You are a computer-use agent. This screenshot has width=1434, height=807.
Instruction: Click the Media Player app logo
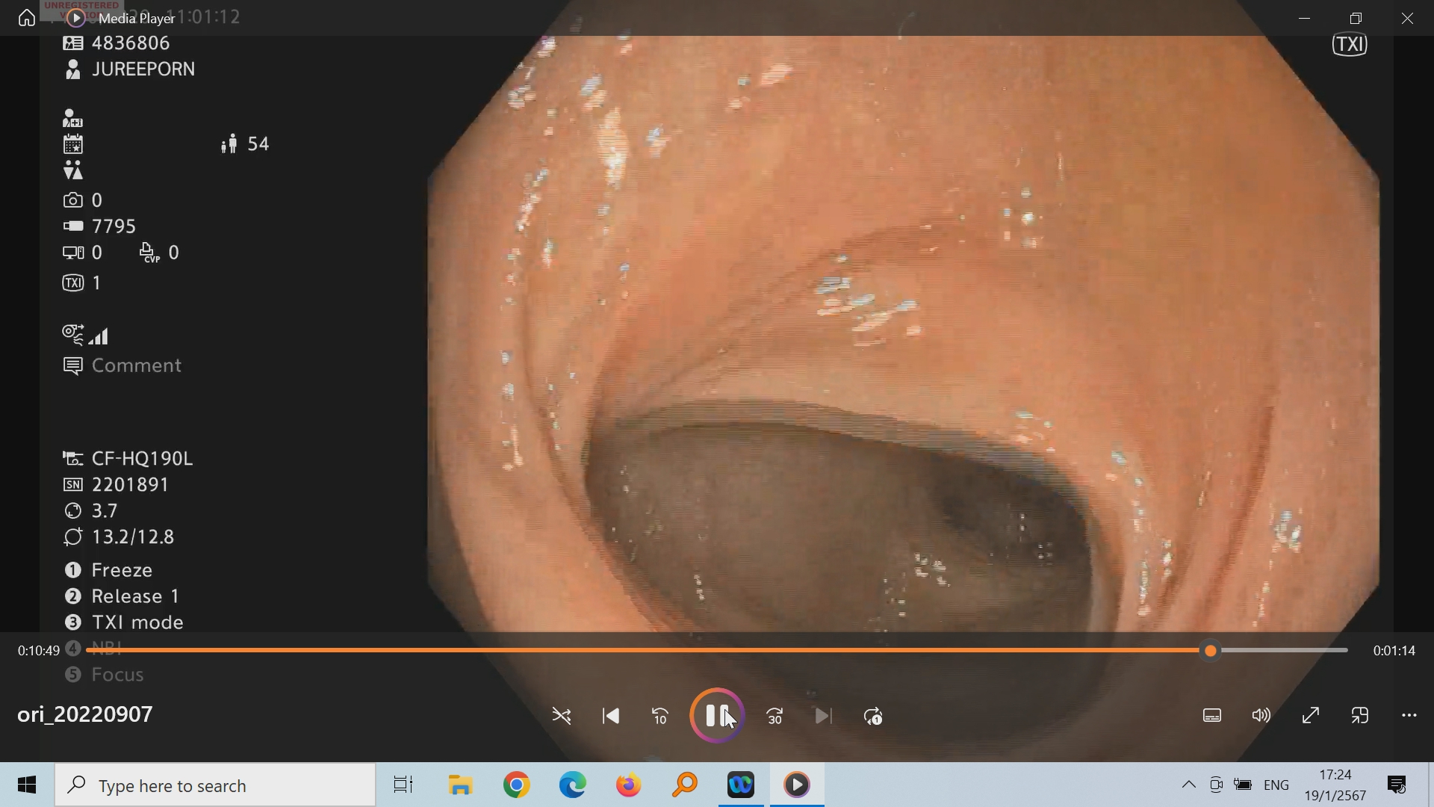pyautogui.click(x=75, y=18)
